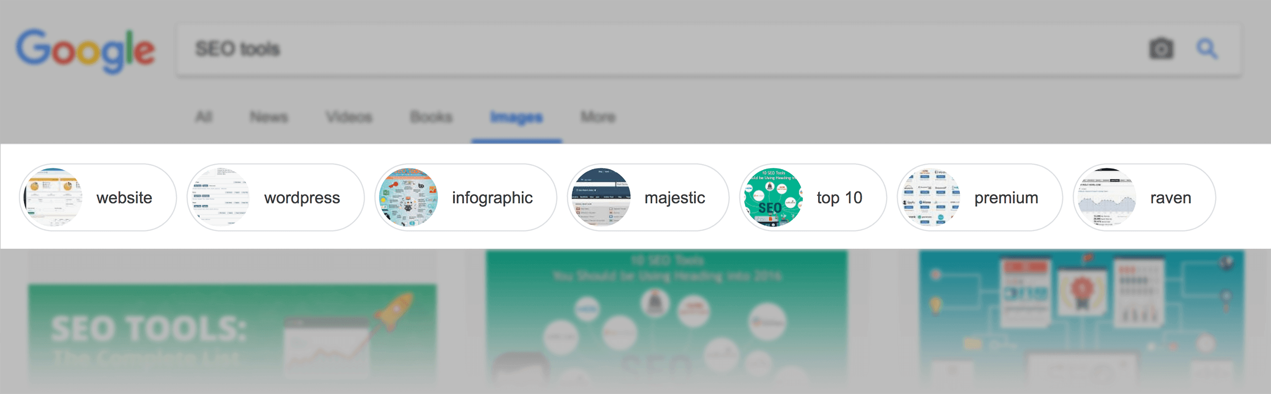Switch to the Books tab
This screenshot has width=1271, height=394.
(431, 117)
